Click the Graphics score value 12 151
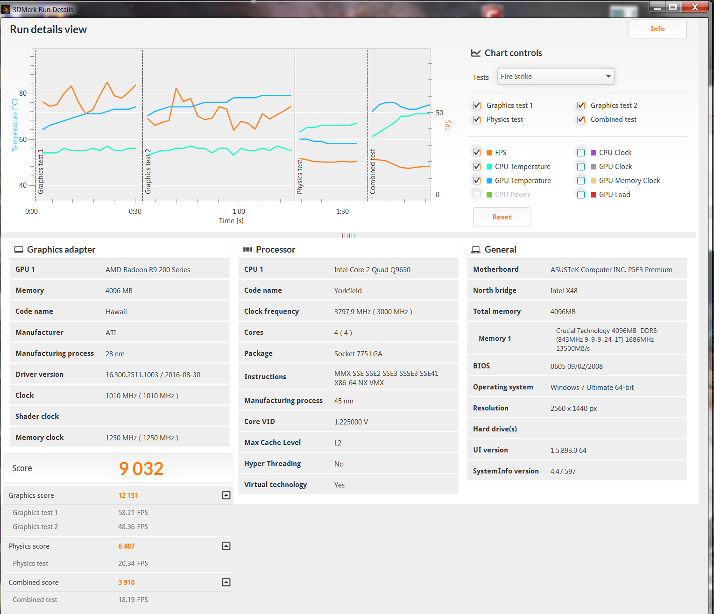Screen dimensions: 714x614 pyautogui.click(x=128, y=495)
